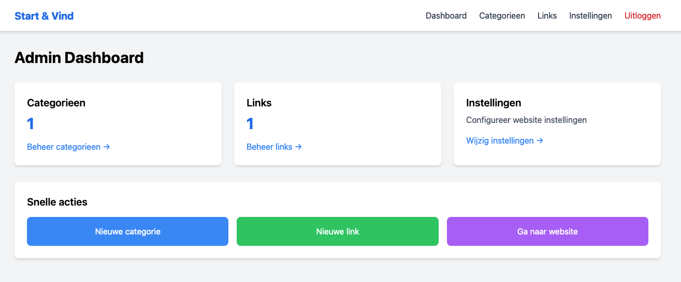
Task: Select Links in the top navigation bar
Action: coord(547,15)
